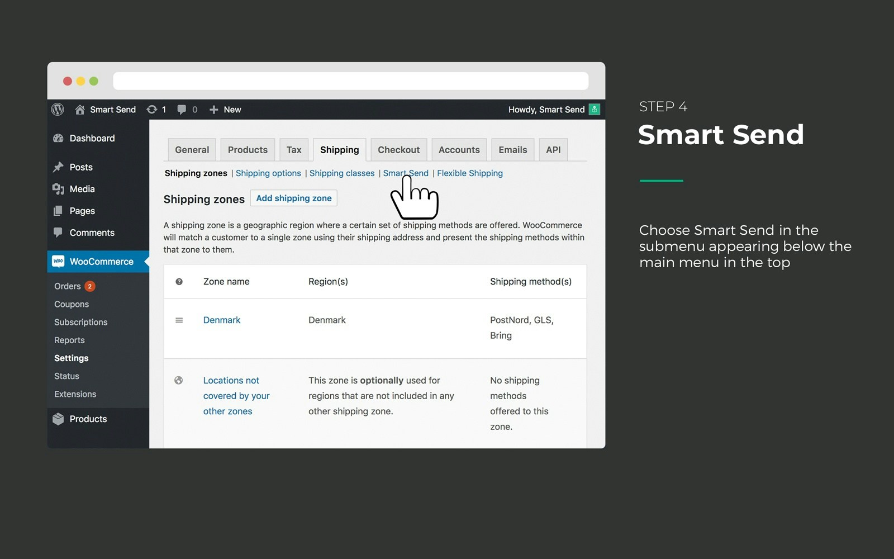Click the help question mark in Zone name header
894x559 pixels.
pos(179,281)
